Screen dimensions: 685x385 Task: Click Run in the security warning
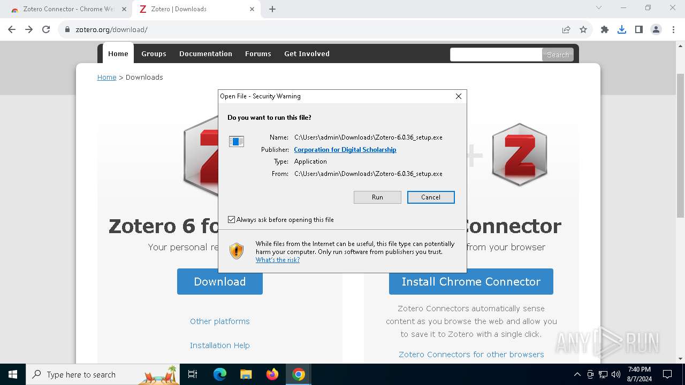(x=377, y=197)
